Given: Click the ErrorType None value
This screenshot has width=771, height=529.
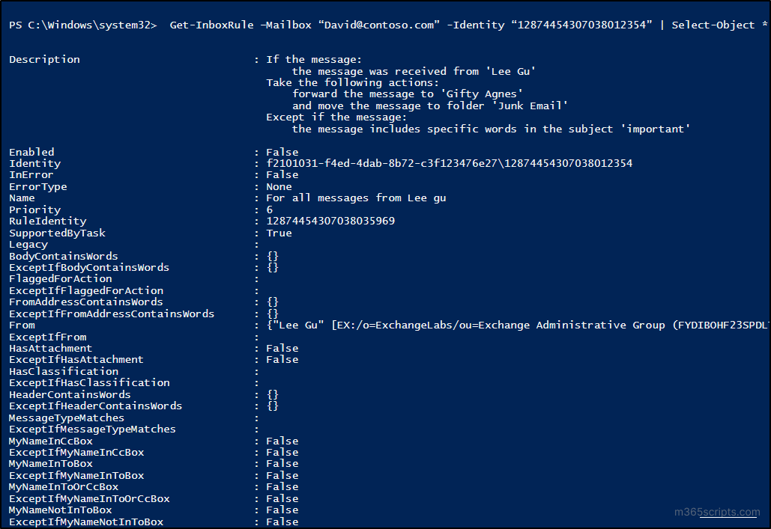Looking at the screenshot, I should pyautogui.click(x=279, y=186).
